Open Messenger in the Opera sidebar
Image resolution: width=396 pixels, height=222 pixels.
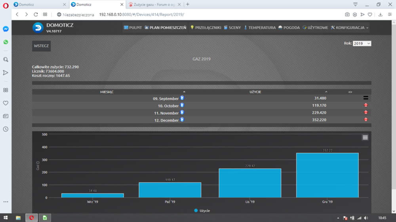point(6,29)
